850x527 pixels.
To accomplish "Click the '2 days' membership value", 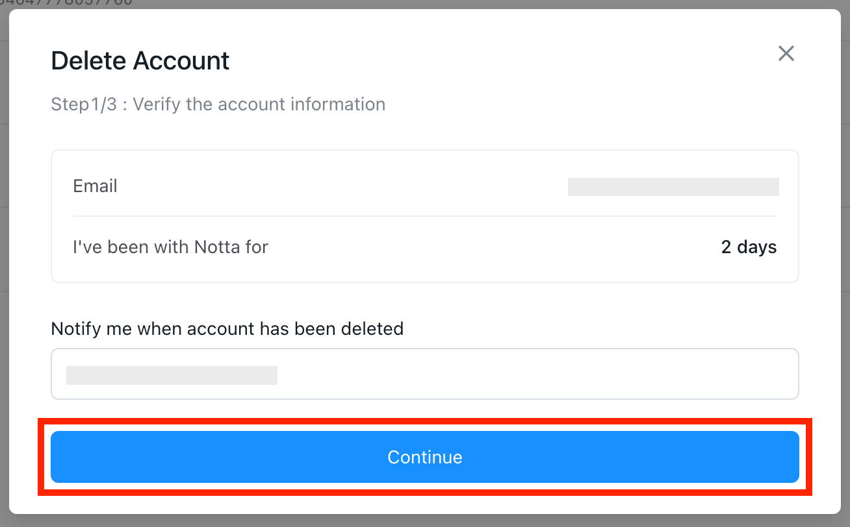I will click(749, 247).
